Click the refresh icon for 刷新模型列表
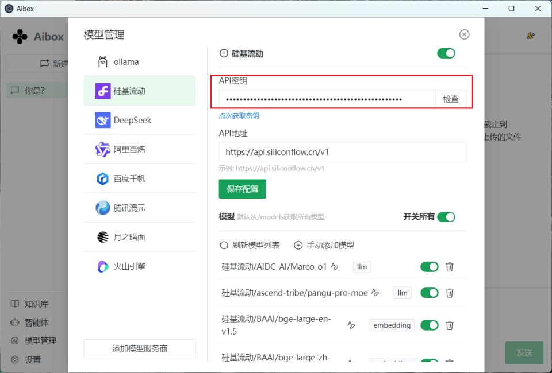Screen dimensions: 552x373 [224, 245]
